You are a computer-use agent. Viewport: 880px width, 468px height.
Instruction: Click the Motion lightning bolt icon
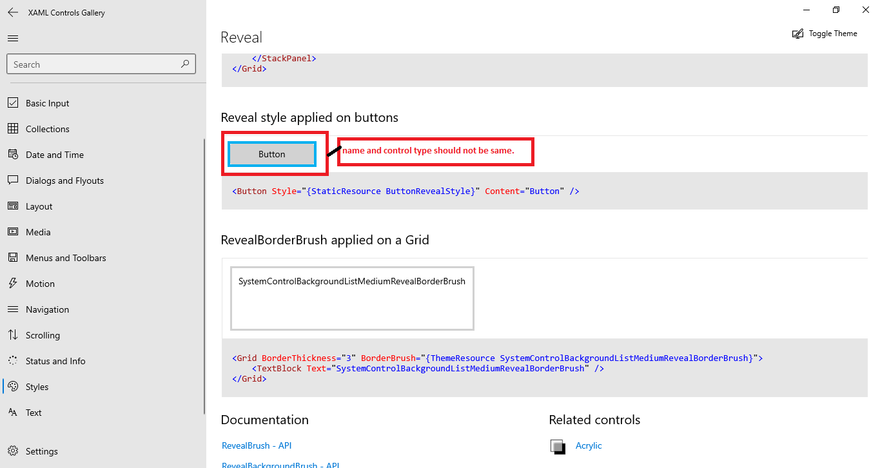(x=13, y=283)
